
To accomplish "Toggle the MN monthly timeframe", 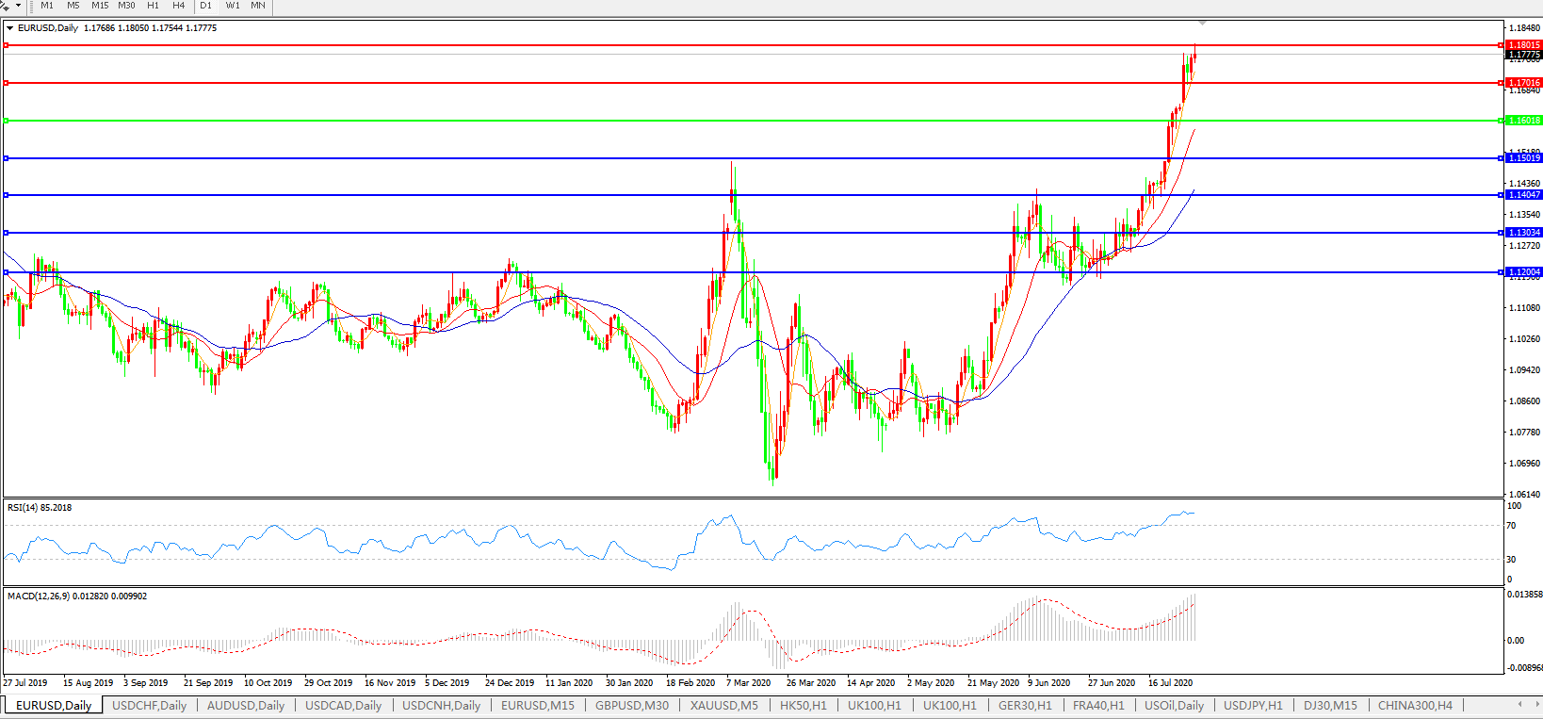I will 258,6.
